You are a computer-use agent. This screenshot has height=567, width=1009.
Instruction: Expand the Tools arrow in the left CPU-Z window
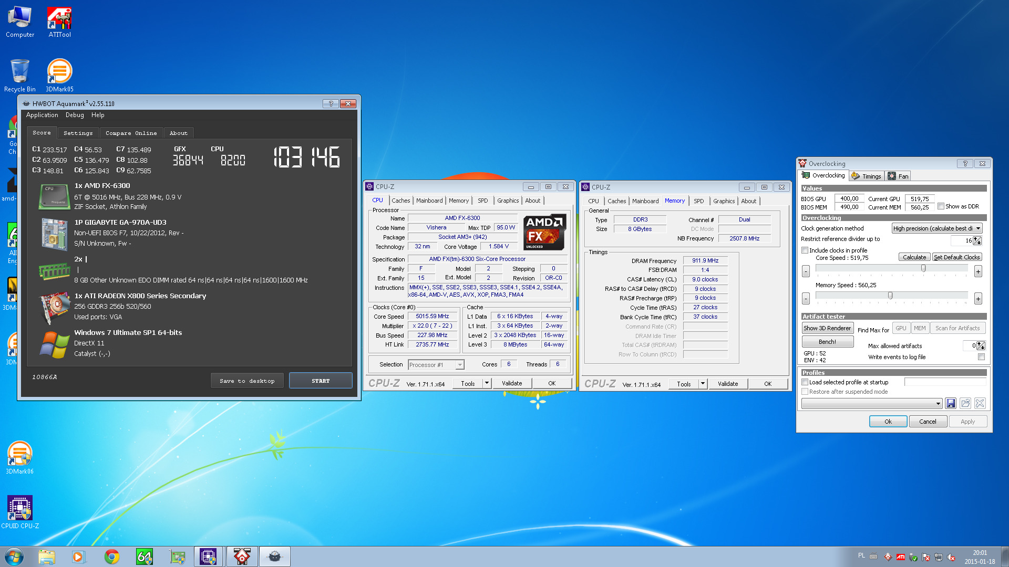click(487, 383)
